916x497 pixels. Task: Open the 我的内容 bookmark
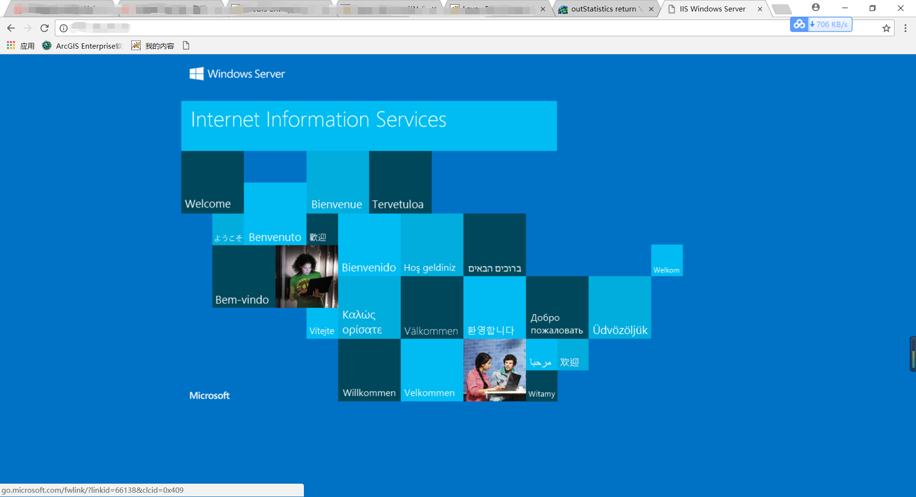[x=153, y=46]
